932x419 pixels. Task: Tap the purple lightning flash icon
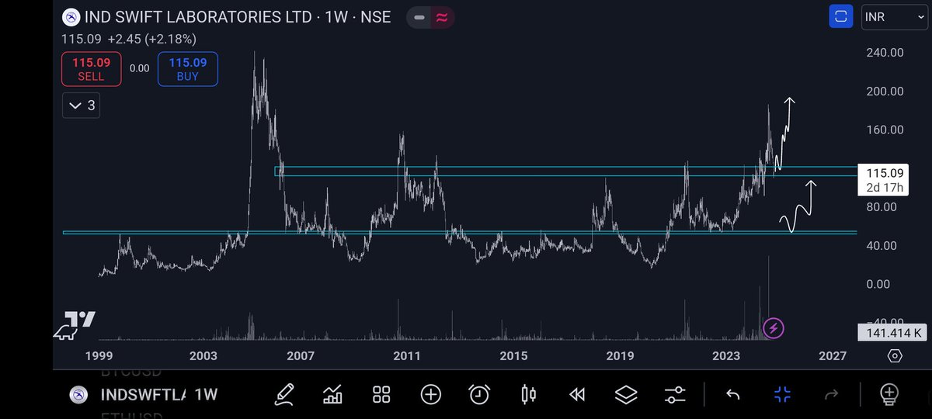click(x=774, y=328)
